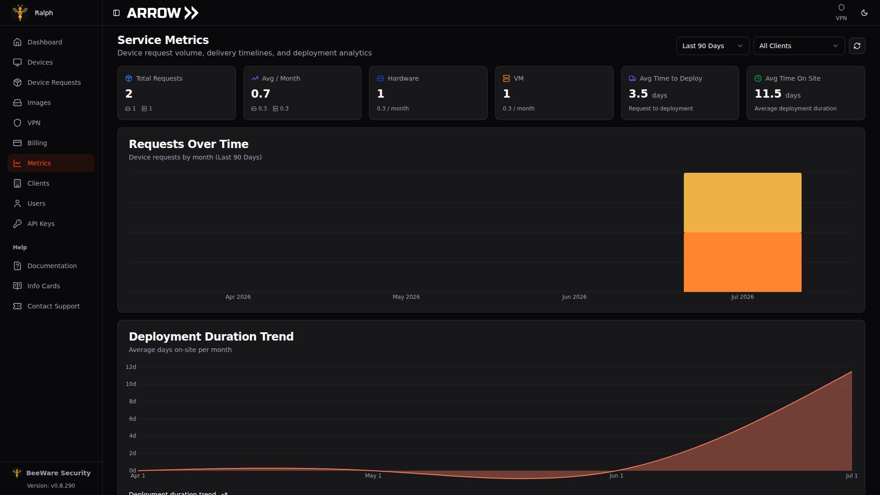Click the 3.5 days deploy value
The height and width of the screenshot is (495, 880).
click(648, 94)
